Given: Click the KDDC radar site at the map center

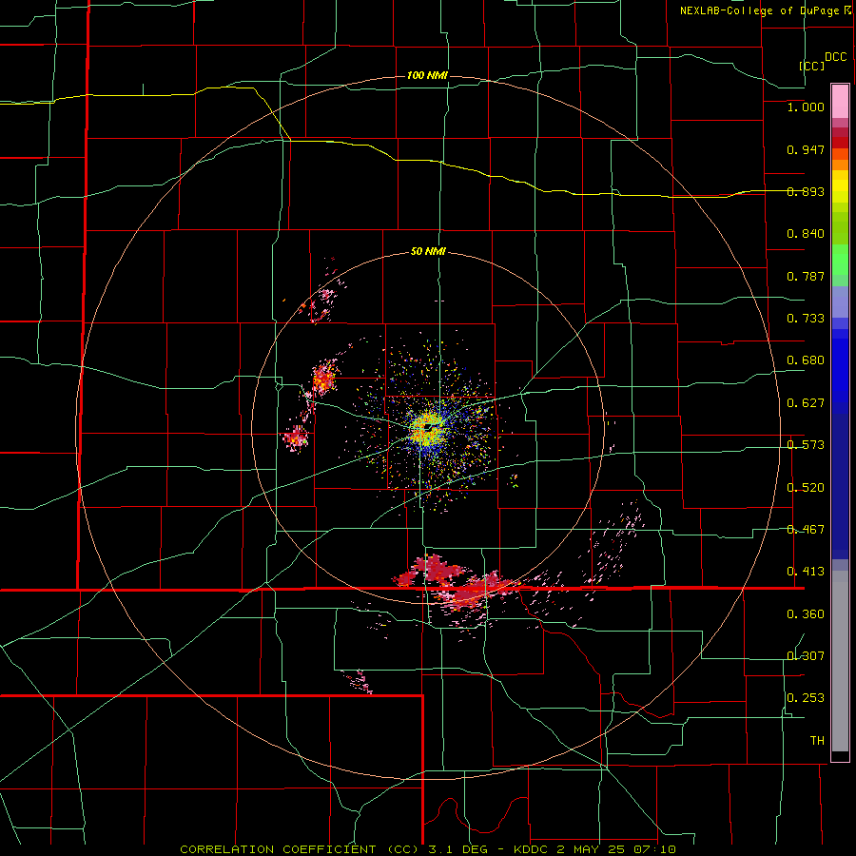Looking at the screenshot, I should 429,427.
